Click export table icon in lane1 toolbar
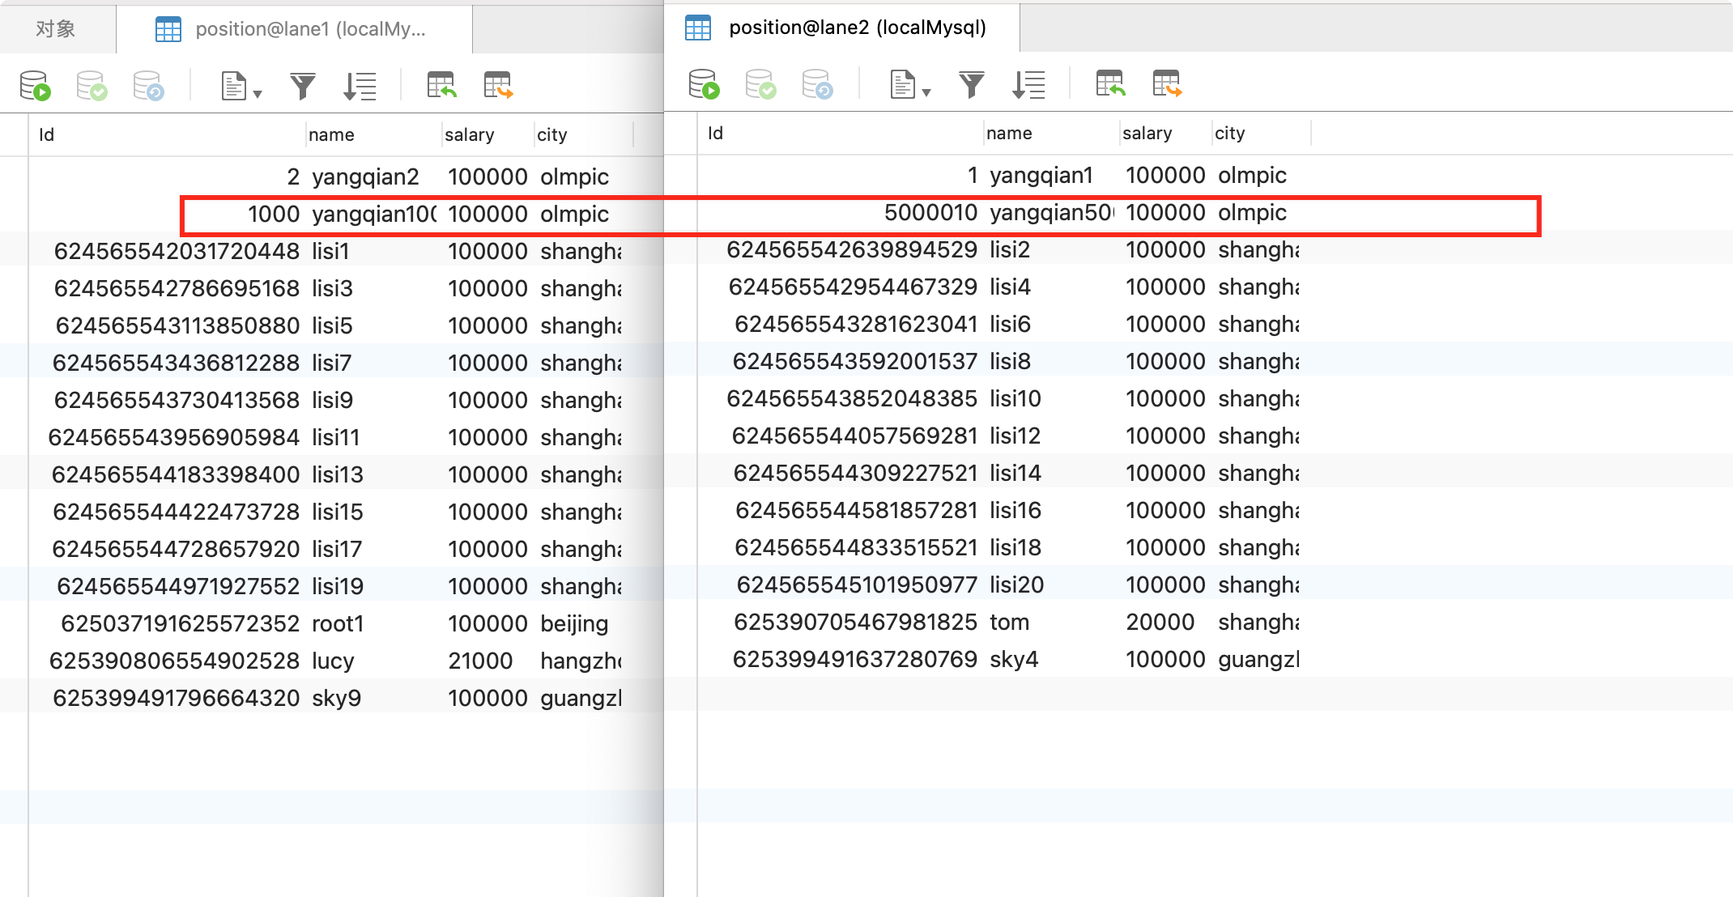This screenshot has height=897, width=1733. [498, 85]
